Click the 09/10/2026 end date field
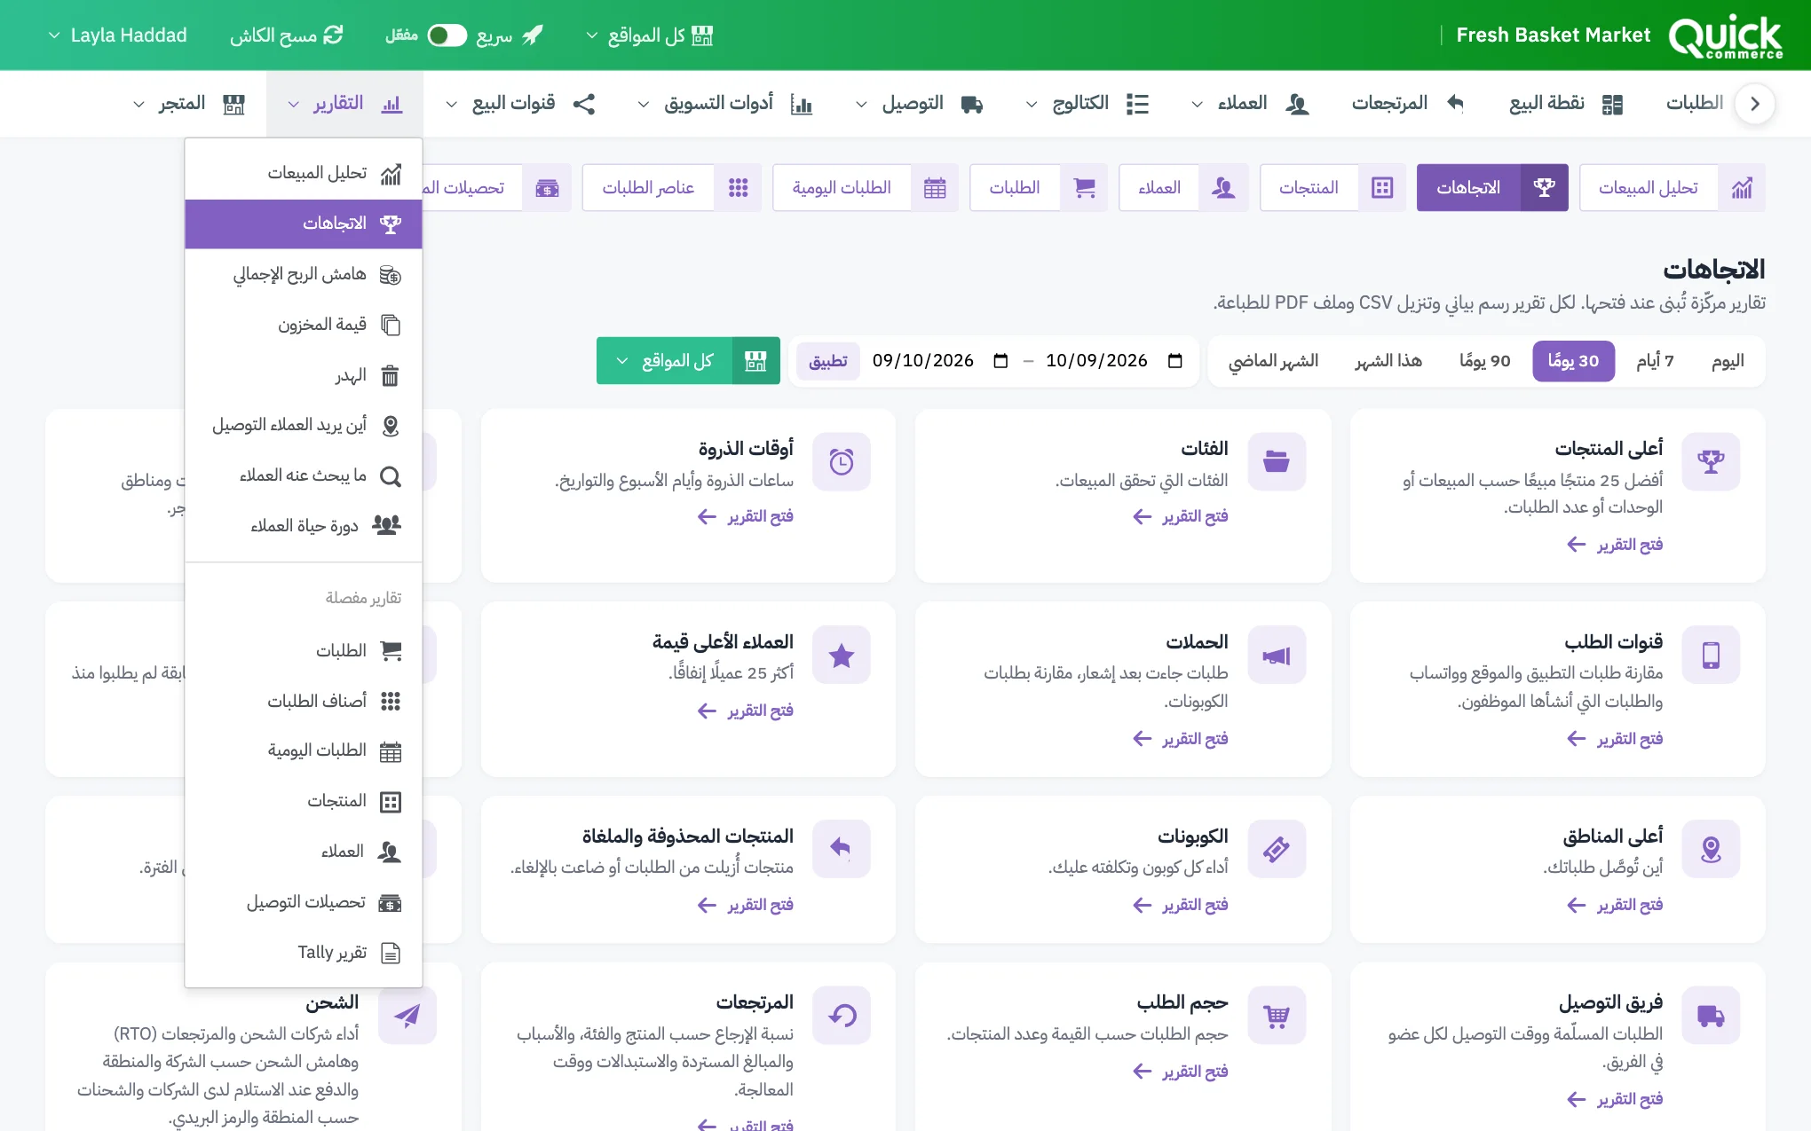This screenshot has height=1131, width=1811. coord(940,361)
